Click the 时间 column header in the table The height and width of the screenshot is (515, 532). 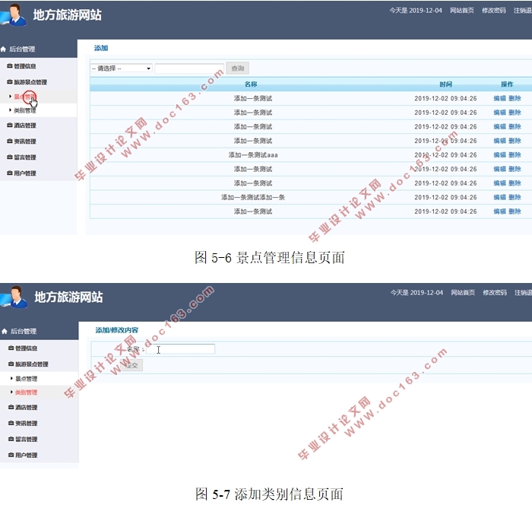pyautogui.click(x=445, y=84)
